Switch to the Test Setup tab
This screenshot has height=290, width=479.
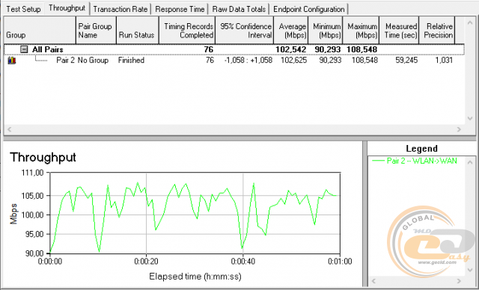[23, 9]
